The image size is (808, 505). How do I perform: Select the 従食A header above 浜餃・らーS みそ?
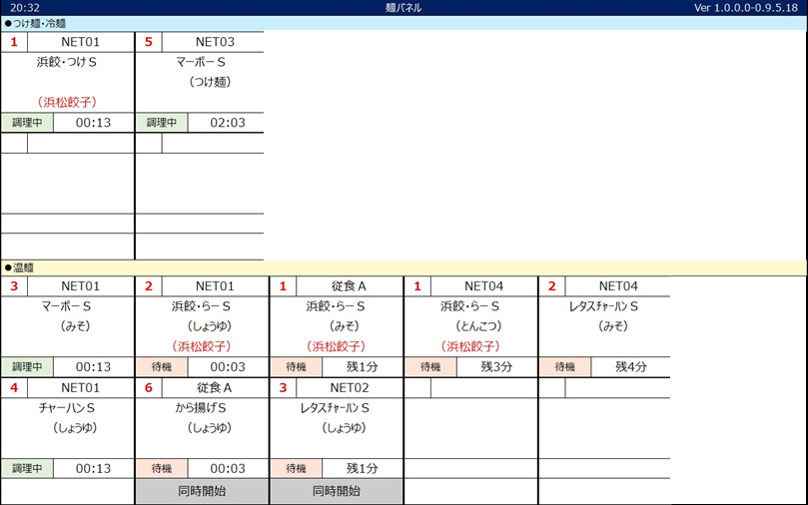pos(350,286)
